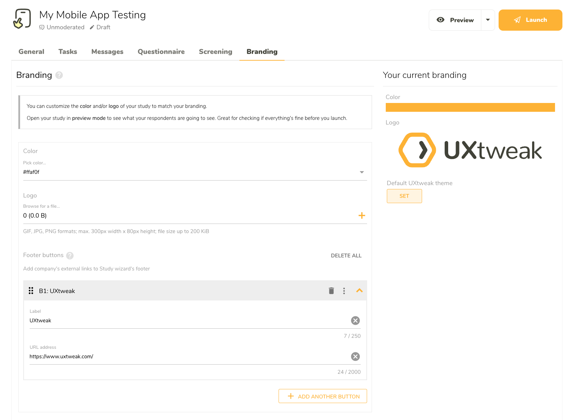
Task: Click the mobile app study logo icon
Action: click(22, 19)
